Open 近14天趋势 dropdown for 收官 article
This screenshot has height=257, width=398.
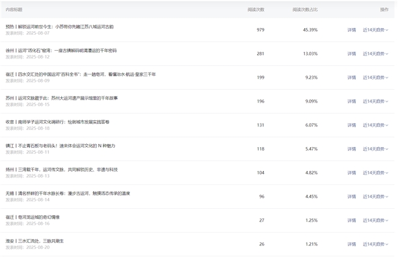coord(375,125)
